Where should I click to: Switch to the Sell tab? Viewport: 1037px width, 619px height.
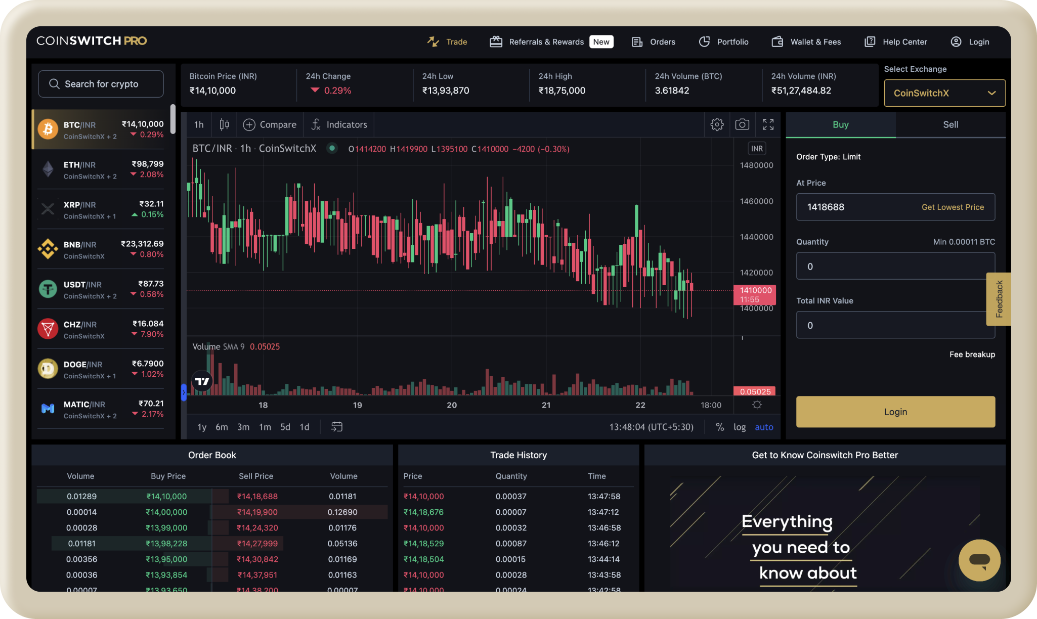pyautogui.click(x=950, y=124)
